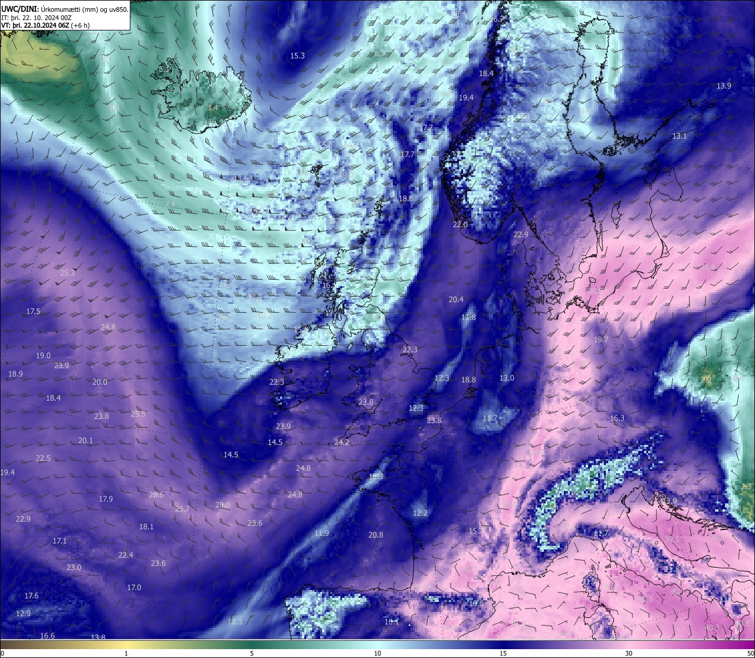Select the '18.1' value label
755x658 pixels.
(146, 527)
